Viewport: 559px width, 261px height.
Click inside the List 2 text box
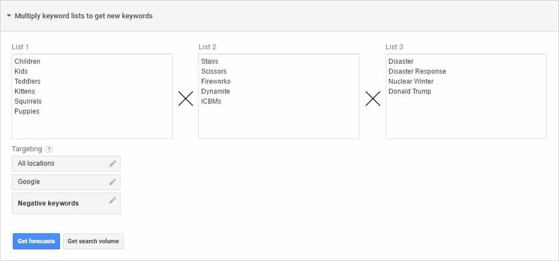click(279, 96)
